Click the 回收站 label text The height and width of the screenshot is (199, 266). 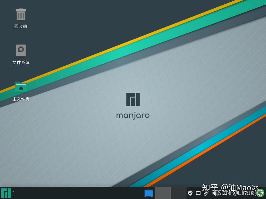21,26
